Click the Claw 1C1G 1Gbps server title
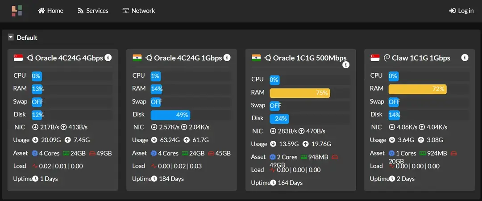The height and width of the screenshot is (201, 482). click(x=421, y=58)
